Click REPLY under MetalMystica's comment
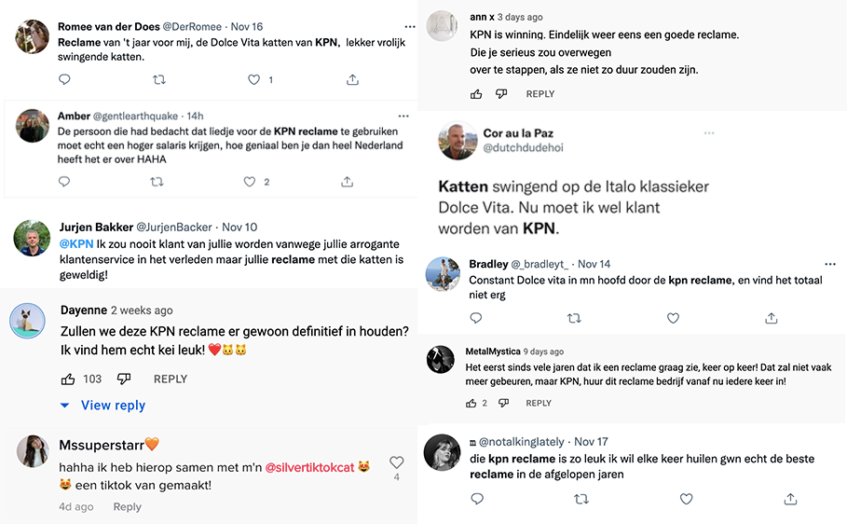The image size is (847, 524). coord(539,403)
